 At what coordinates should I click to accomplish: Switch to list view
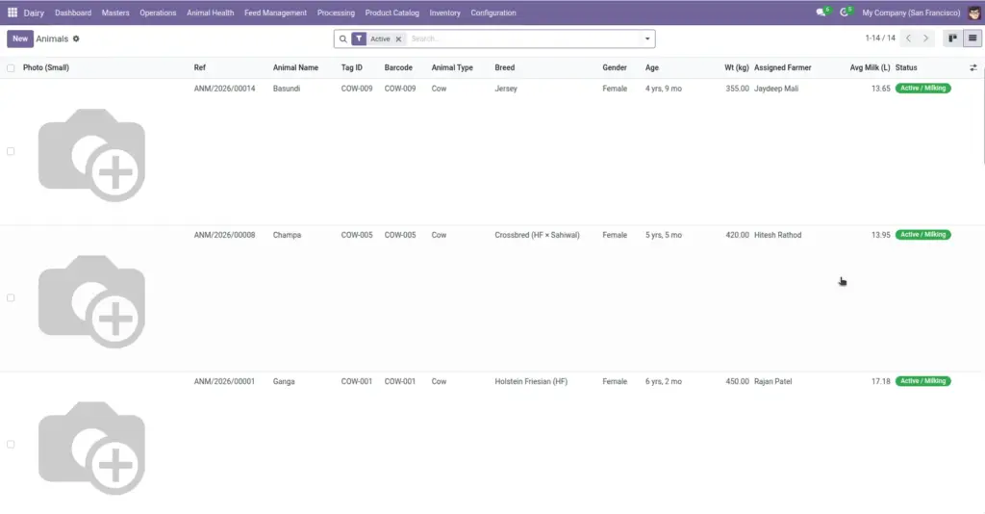pyautogui.click(x=972, y=39)
